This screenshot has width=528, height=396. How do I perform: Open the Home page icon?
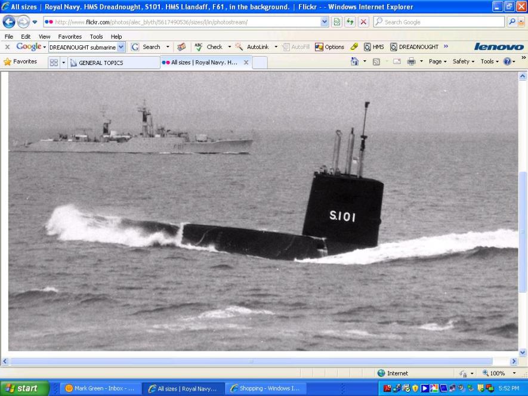coord(355,61)
